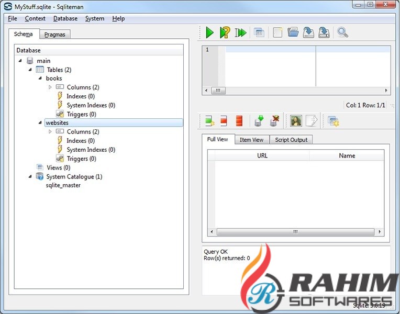This screenshot has width=400, height=314.
Task: Click the results grid left scroll arrow
Action: click(212, 232)
